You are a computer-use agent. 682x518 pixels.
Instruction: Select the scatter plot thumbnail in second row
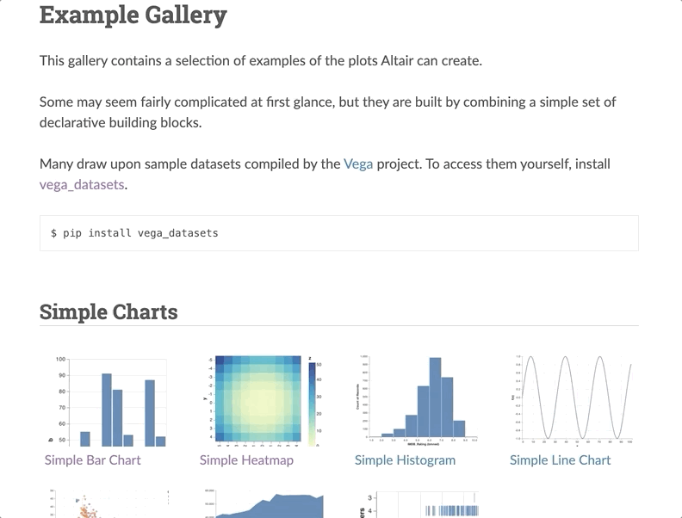107,503
